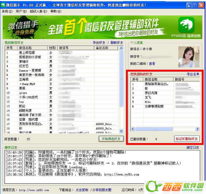Click the 点击复制 download address link

tap(82, 190)
